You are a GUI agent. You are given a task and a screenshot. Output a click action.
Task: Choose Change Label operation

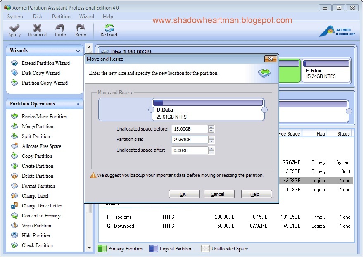35,196
